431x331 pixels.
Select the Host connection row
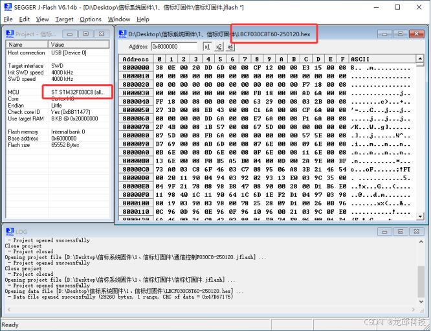click(x=58, y=52)
